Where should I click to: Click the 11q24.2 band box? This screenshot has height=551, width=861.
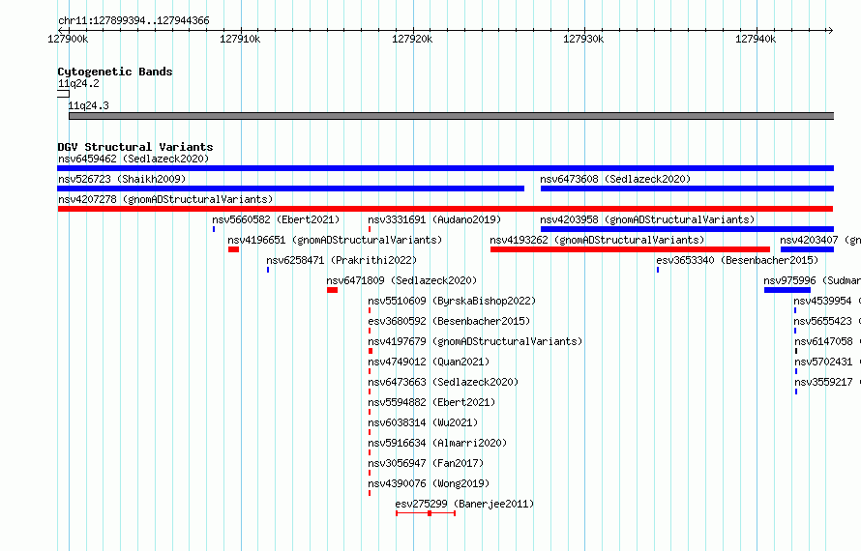(63, 94)
